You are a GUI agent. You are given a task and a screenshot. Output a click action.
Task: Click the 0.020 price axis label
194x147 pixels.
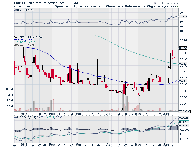click(183, 53)
